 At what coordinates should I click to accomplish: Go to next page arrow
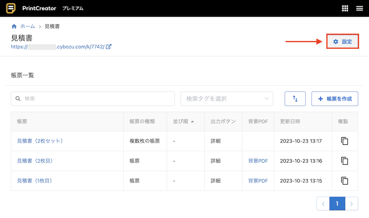(x=351, y=204)
